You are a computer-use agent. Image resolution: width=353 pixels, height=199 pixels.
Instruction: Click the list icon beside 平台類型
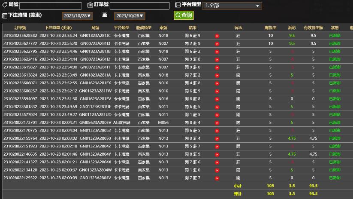click(178, 5)
